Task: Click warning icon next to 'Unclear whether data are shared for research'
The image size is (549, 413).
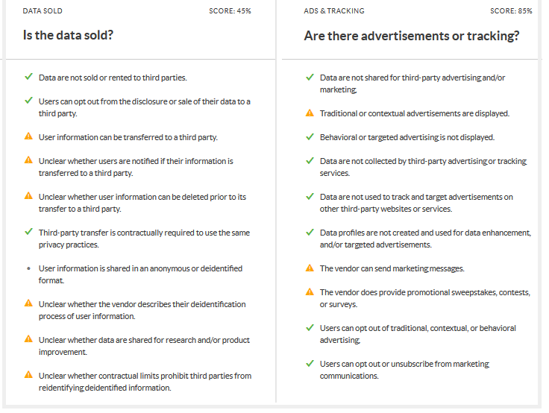Action: 28,338
